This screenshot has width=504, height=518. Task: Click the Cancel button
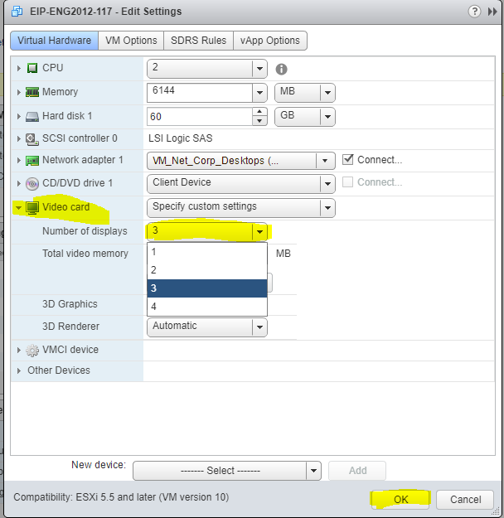click(x=465, y=500)
